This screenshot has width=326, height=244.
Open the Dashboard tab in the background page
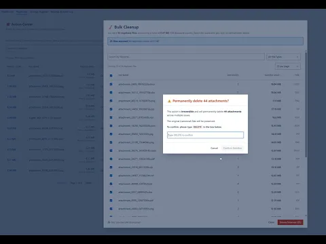[7, 12]
